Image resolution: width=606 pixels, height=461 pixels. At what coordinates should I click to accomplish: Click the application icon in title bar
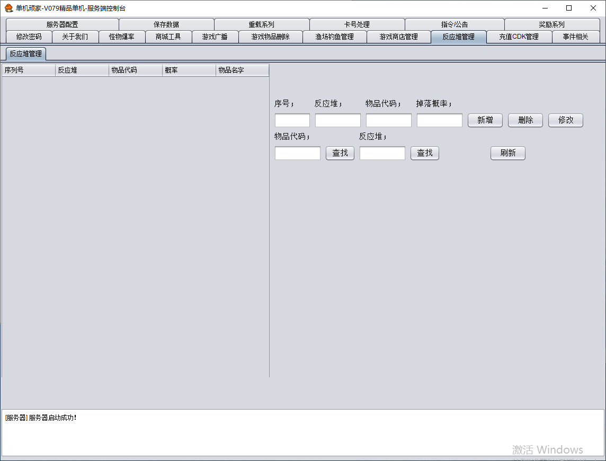click(x=8, y=8)
